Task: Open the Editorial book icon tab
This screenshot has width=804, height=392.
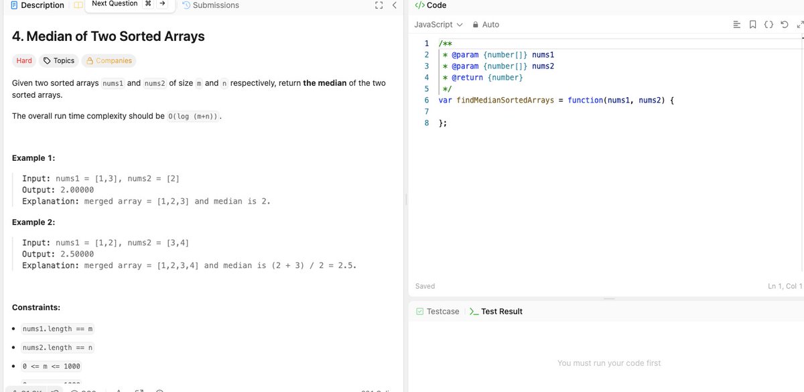Action: click(78, 5)
